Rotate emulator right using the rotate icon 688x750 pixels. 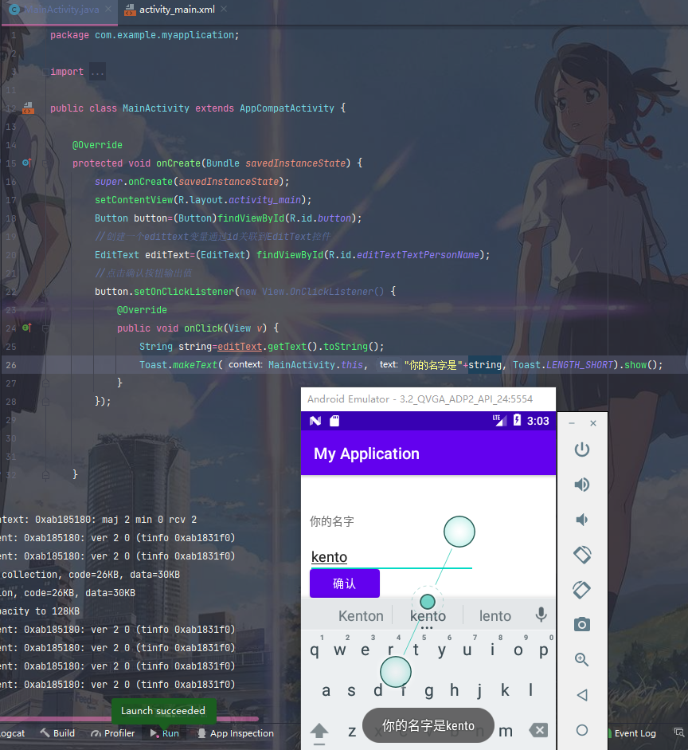coord(582,590)
